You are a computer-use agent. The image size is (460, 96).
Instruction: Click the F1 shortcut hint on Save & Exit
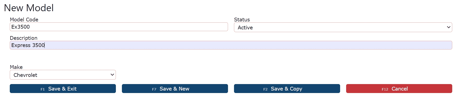tap(43, 89)
